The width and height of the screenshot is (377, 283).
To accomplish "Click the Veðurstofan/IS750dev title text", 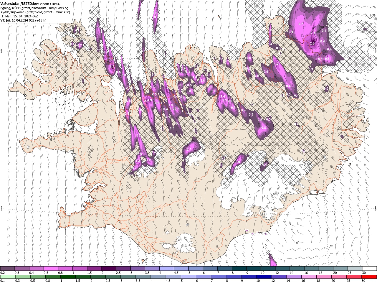I will pos(19,3).
